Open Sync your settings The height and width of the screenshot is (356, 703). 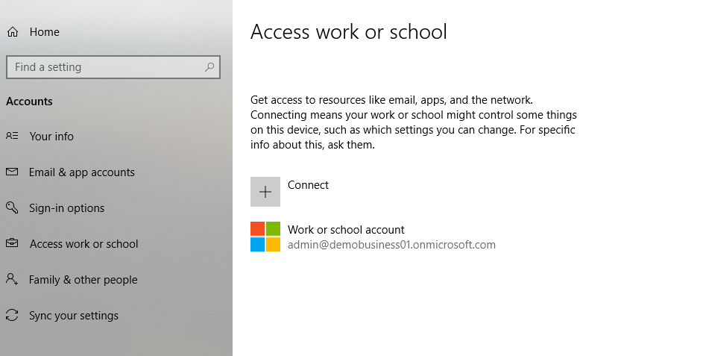[x=74, y=316]
